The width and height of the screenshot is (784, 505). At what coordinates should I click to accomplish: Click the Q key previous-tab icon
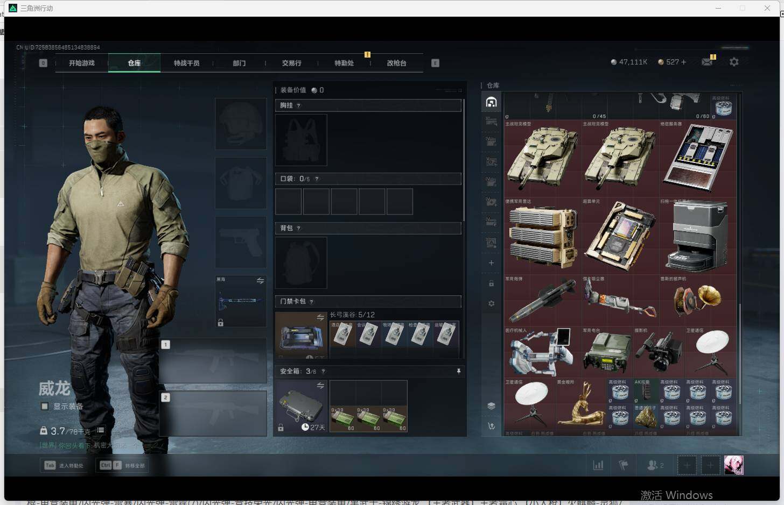(x=43, y=63)
